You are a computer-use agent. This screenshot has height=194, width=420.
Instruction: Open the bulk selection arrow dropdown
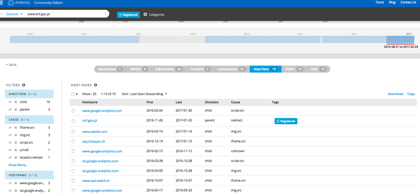click(x=77, y=94)
